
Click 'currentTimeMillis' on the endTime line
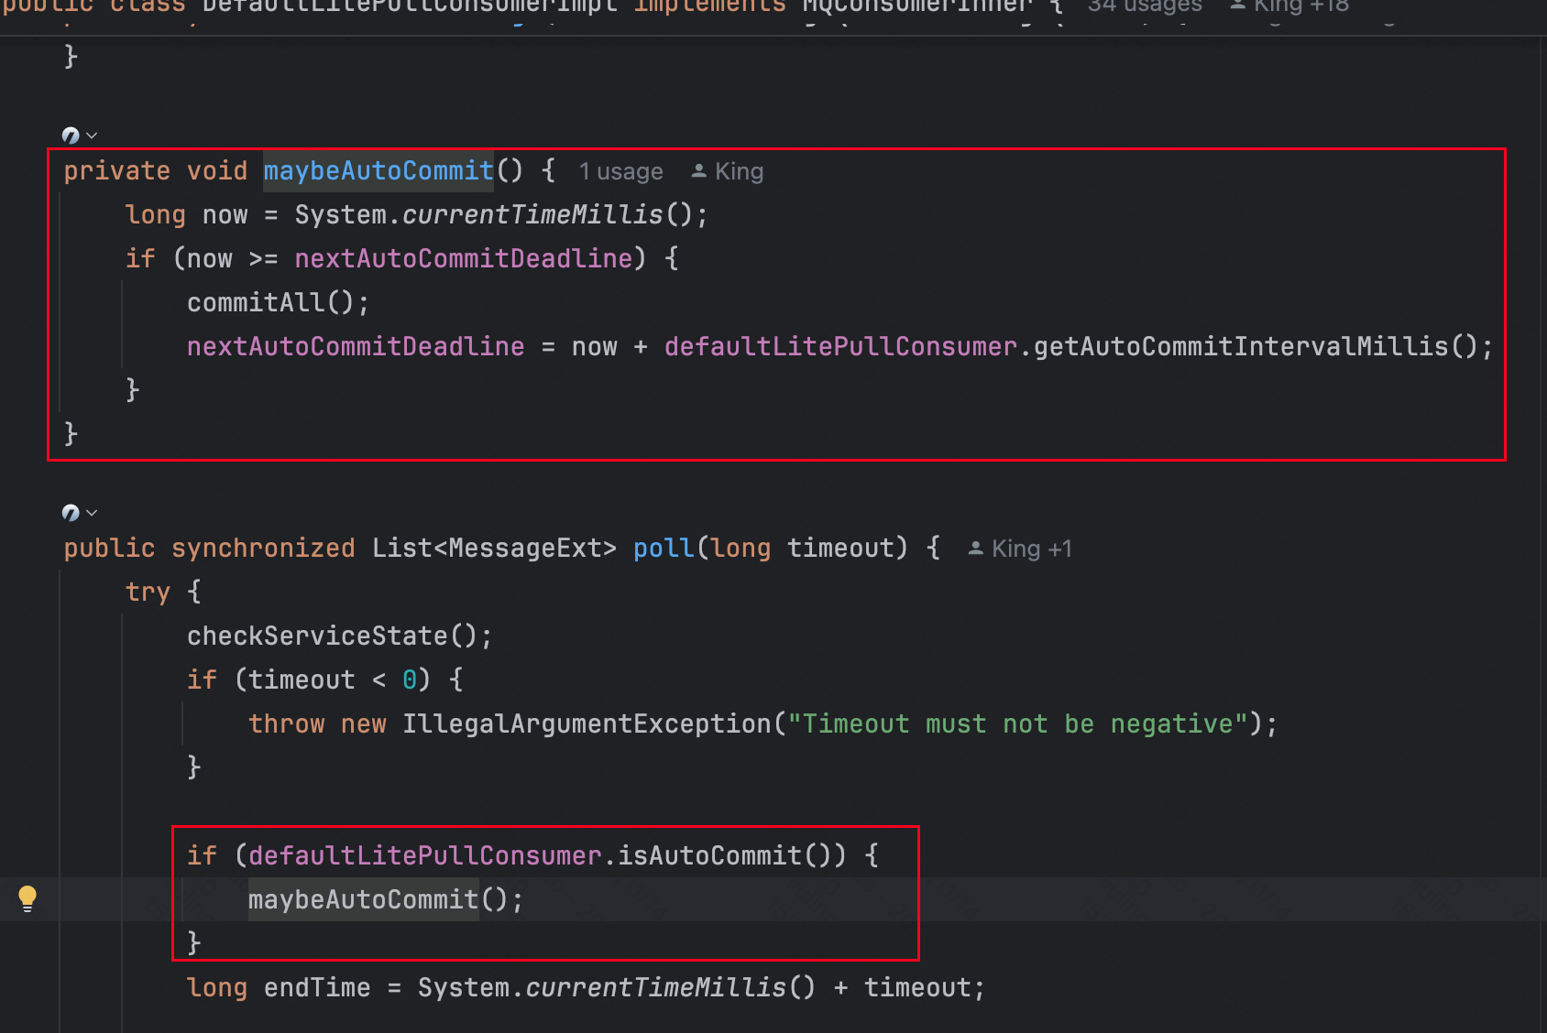[x=655, y=988]
